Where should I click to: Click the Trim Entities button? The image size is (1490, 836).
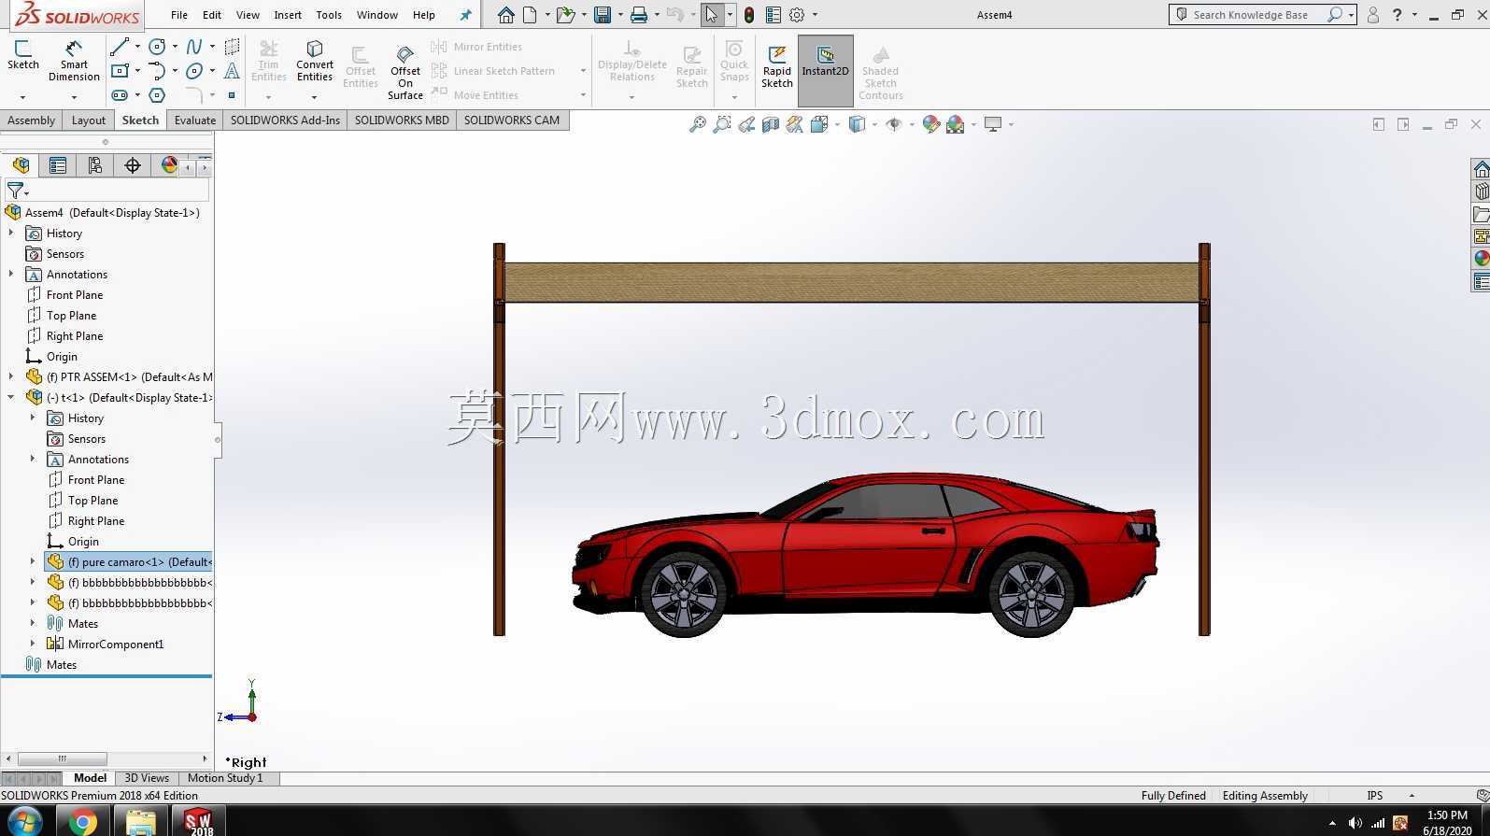pos(269,64)
